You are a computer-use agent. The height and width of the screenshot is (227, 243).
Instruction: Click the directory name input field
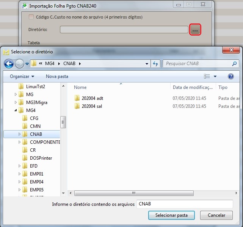click(184, 204)
